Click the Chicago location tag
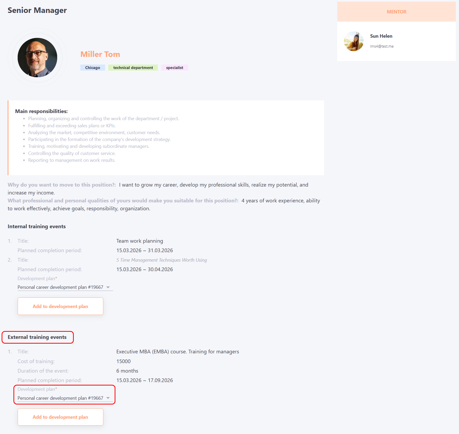 (92, 68)
